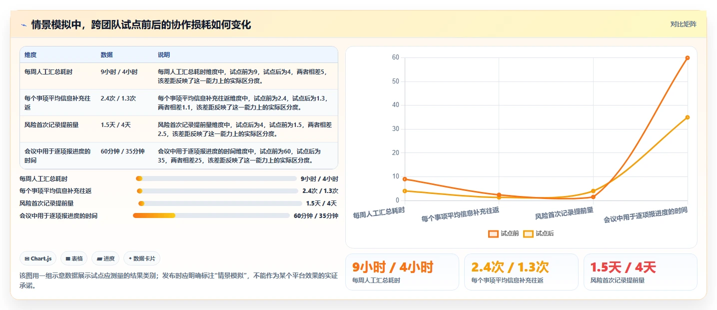This screenshot has width=717, height=310.
Task: Click table cell 2.4次 / 1.3次
Action: tap(118, 98)
